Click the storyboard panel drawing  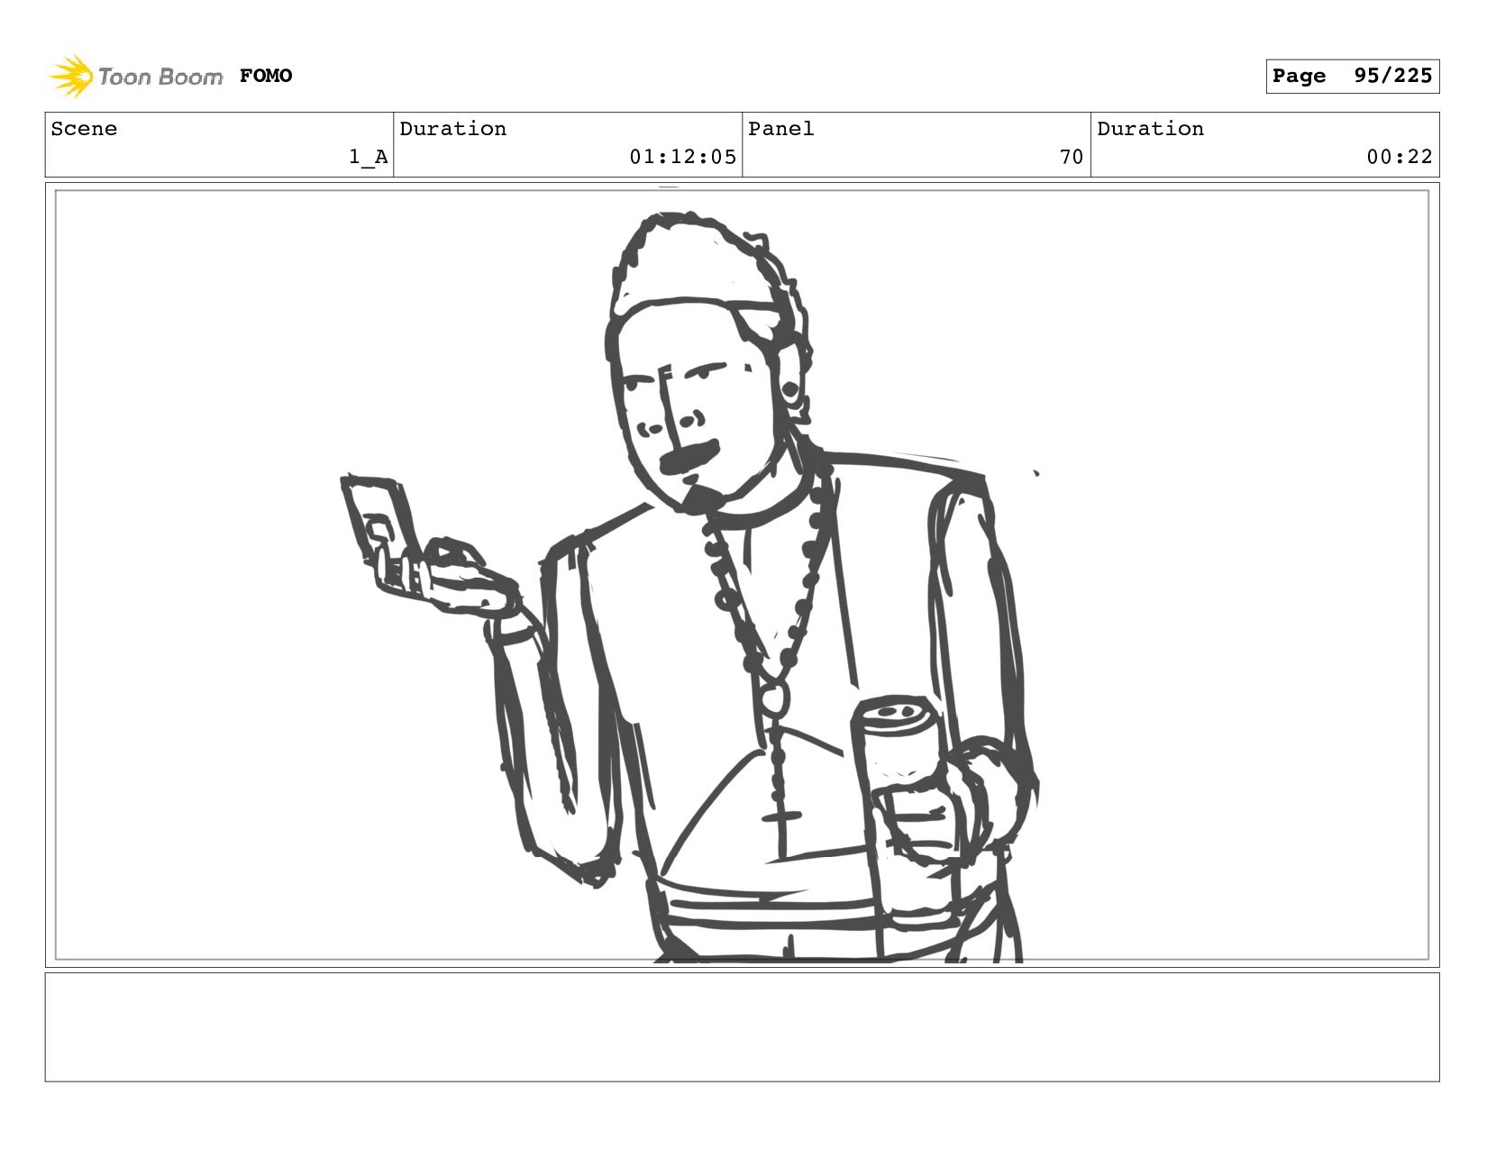(x=742, y=575)
